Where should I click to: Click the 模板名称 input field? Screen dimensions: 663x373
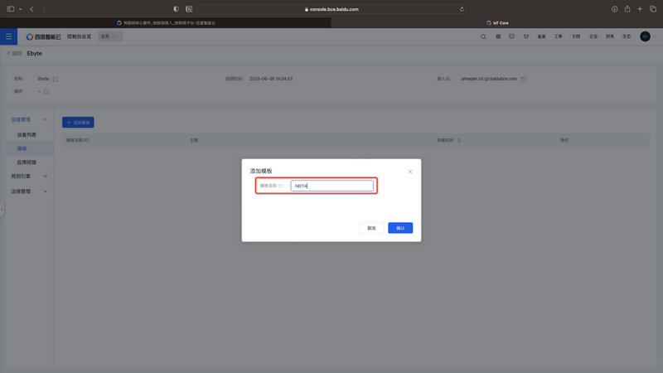[x=331, y=186]
